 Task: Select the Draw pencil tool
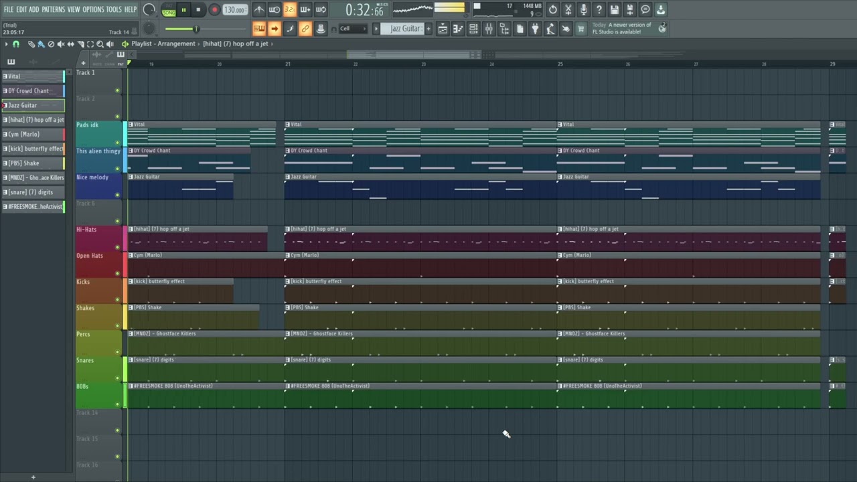click(31, 44)
